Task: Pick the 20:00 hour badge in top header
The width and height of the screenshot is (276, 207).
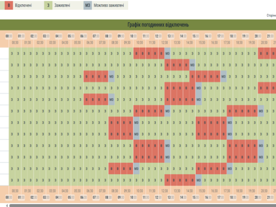Action: (x=258, y=36)
